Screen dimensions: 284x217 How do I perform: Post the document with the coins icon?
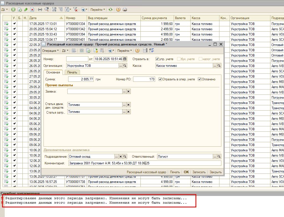coord(96,51)
